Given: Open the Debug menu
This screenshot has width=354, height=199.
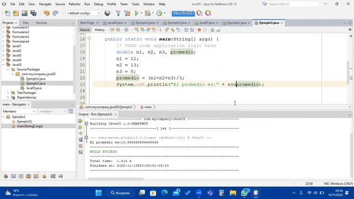Looking at the screenshot, I should pyautogui.click(x=98, y=4).
